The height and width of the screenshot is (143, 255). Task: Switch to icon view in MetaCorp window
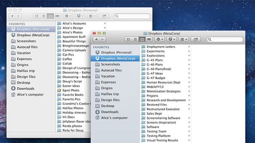pos(128,39)
